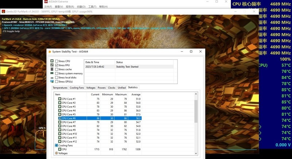Image resolution: width=292 pixels, height=159 pixels.
Task: Open the 工具(T) dropdown menu
Action: click(x=92, y=7)
